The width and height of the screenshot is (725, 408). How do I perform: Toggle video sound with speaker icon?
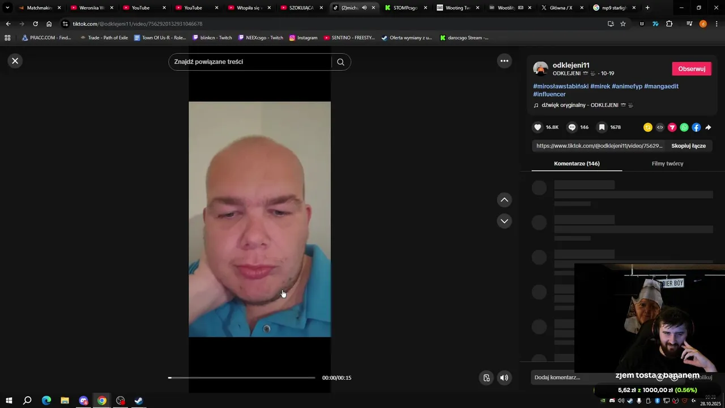504,378
